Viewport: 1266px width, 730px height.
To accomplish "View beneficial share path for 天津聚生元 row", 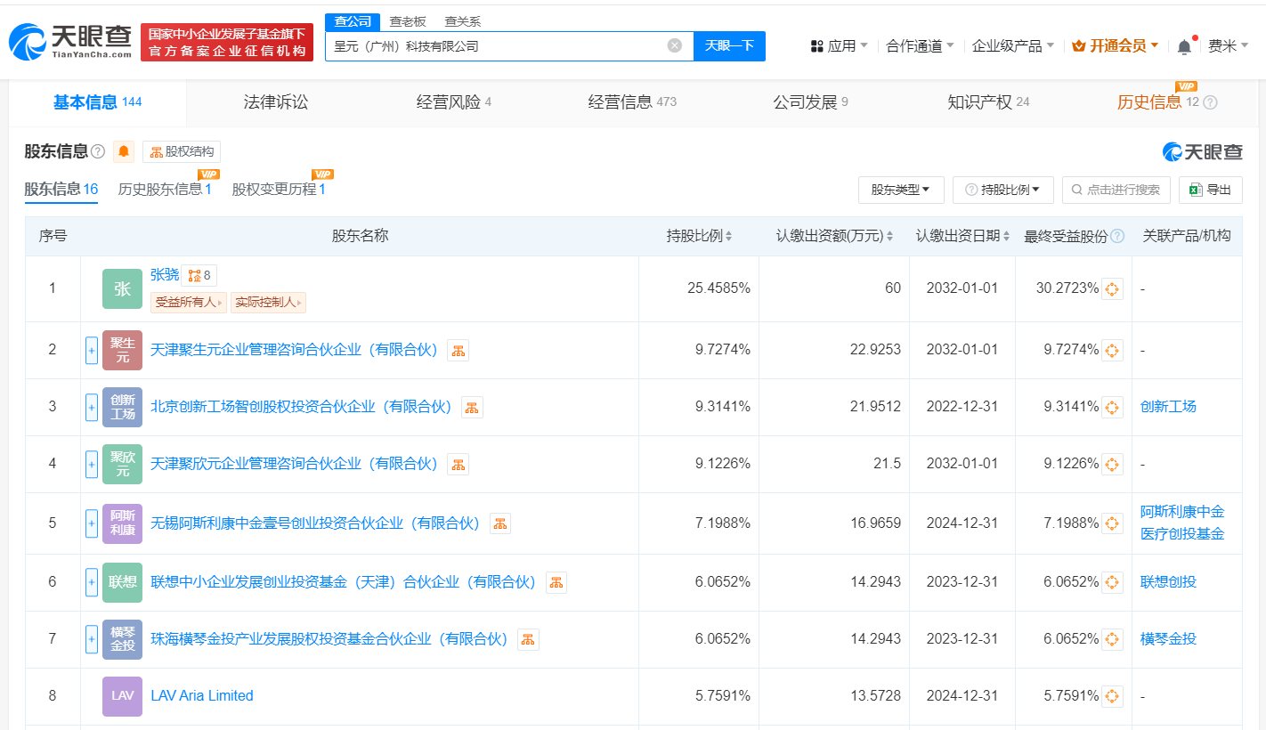I will click(1112, 350).
